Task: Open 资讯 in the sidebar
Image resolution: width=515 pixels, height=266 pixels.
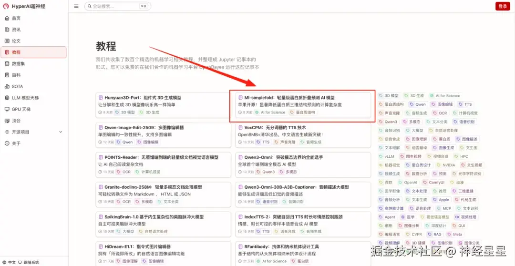Action: (33, 30)
